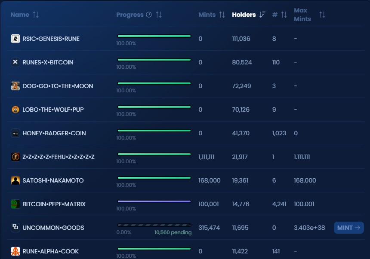Click the BITCOIN•PEPE•MATRIX frog icon
This screenshot has width=370, height=259.
pos(15,204)
